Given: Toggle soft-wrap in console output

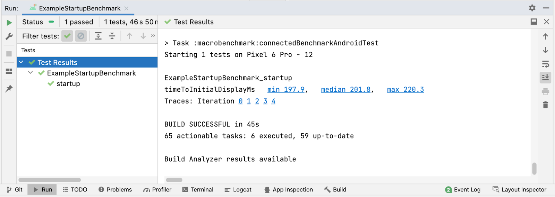Looking at the screenshot, I should (545, 64).
